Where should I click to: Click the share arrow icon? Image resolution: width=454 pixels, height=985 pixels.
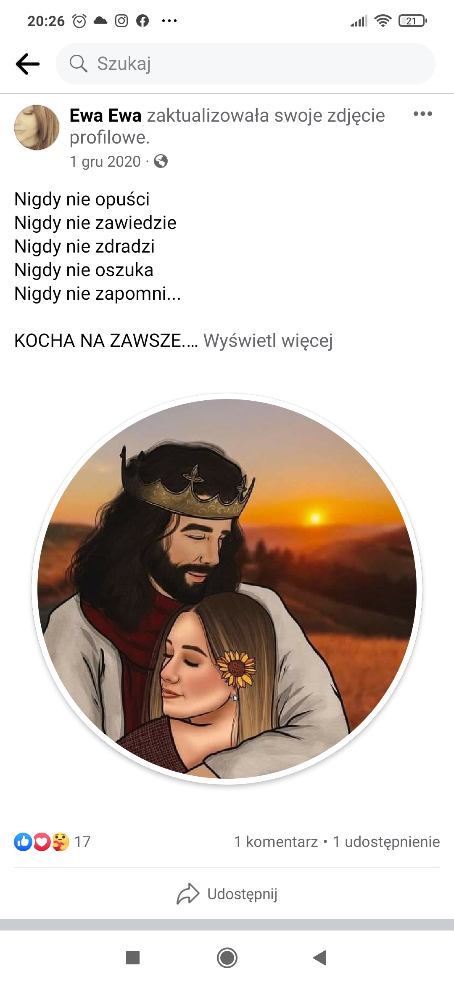pyautogui.click(x=187, y=893)
